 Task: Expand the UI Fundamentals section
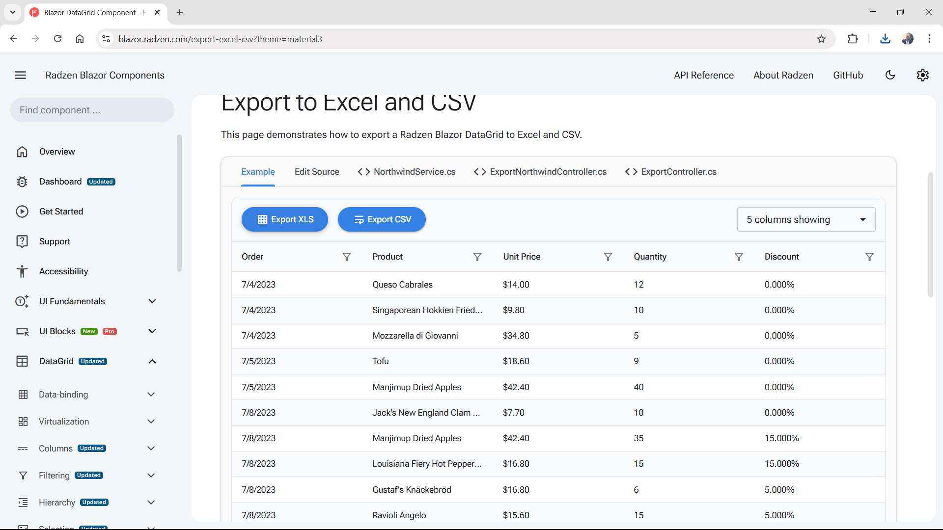click(x=152, y=301)
